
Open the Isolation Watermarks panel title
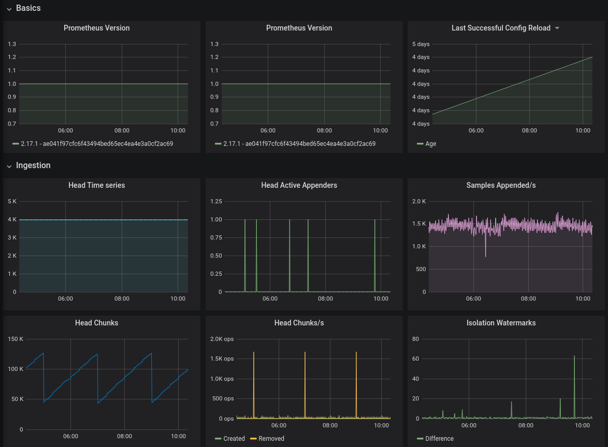(501, 323)
